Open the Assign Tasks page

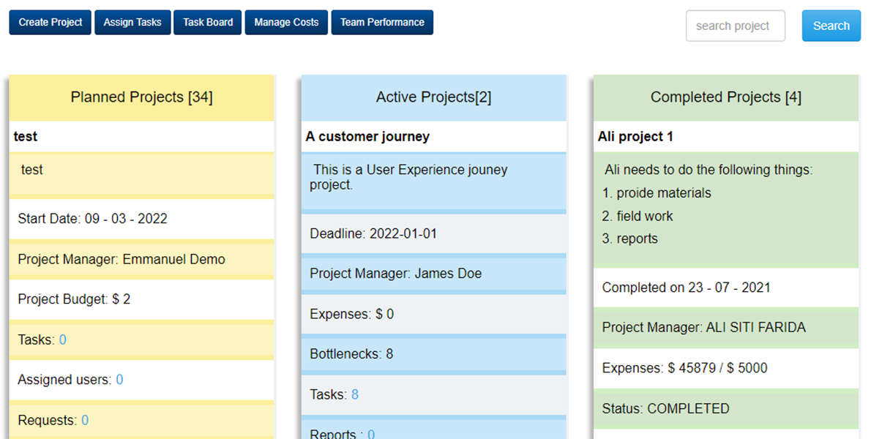coord(132,22)
